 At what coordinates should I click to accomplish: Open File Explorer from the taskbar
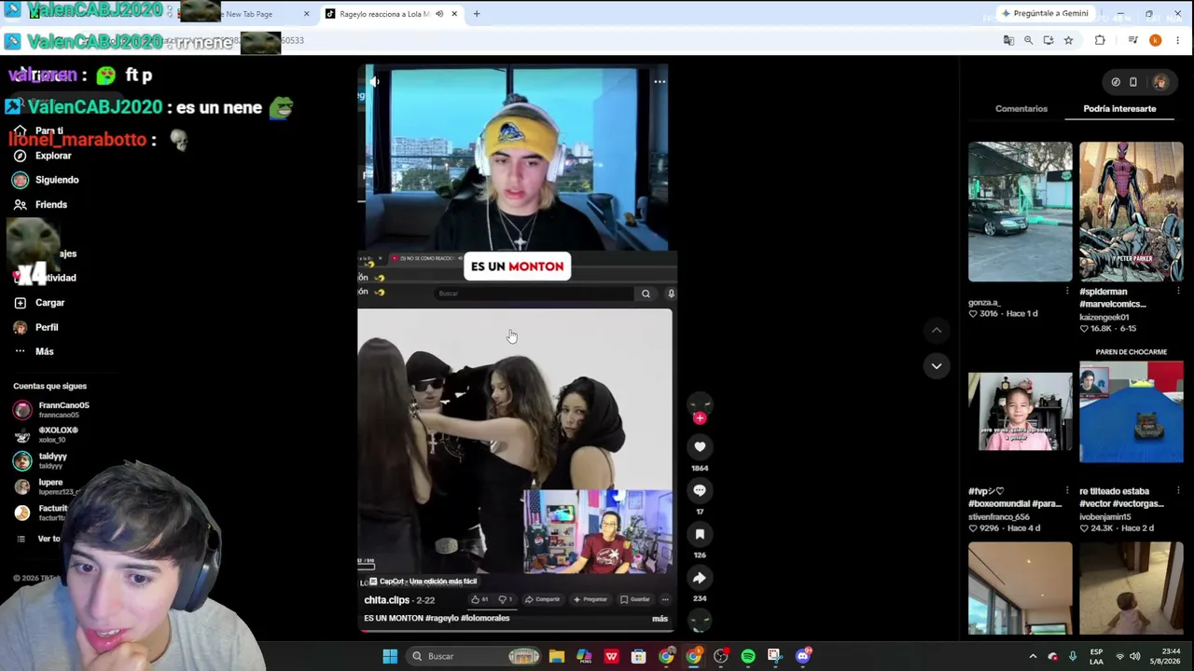coord(557,656)
